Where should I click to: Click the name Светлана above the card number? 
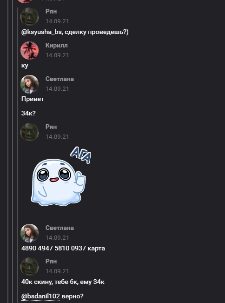point(60,228)
